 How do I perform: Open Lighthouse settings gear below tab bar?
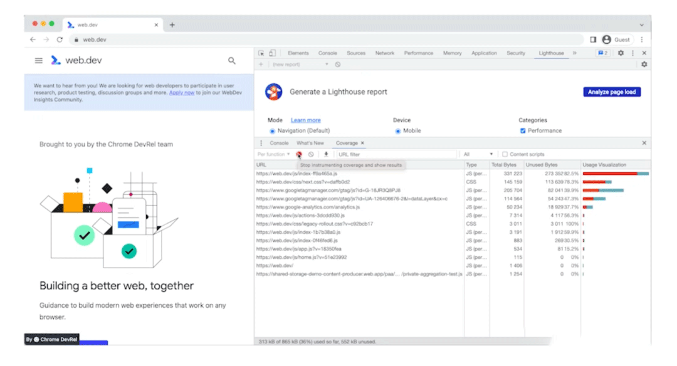[x=644, y=65]
